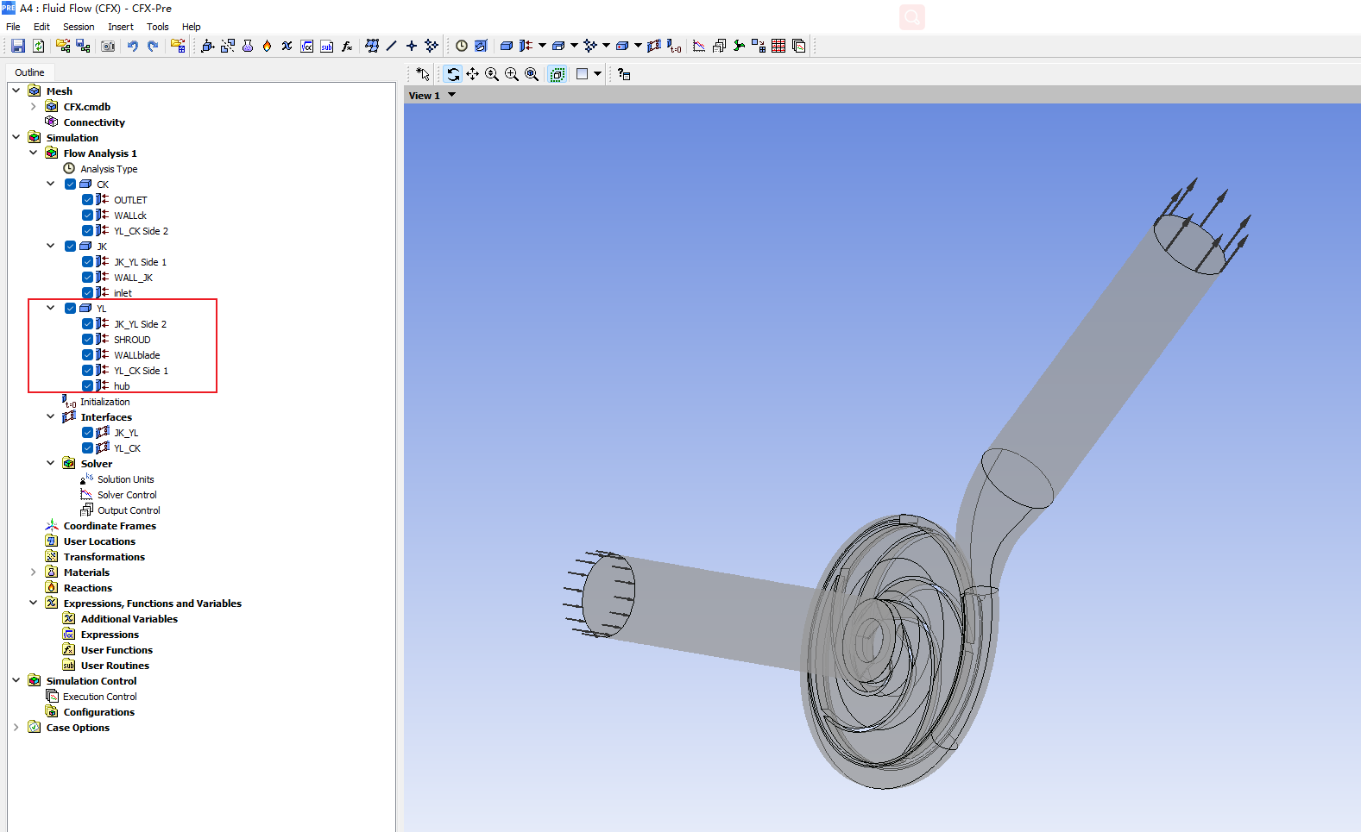1361x832 pixels.
Task: Click the snapshot camera icon
Action: [108, 46]
